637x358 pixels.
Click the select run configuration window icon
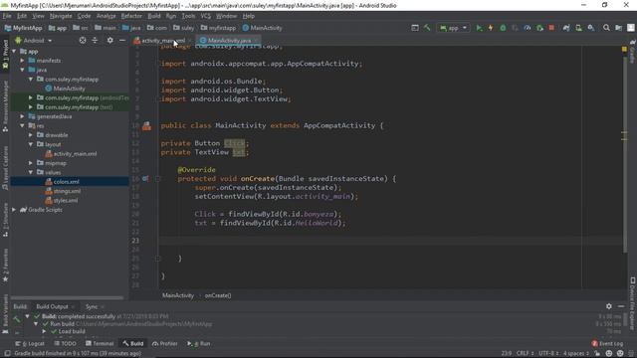click(415, 28)
